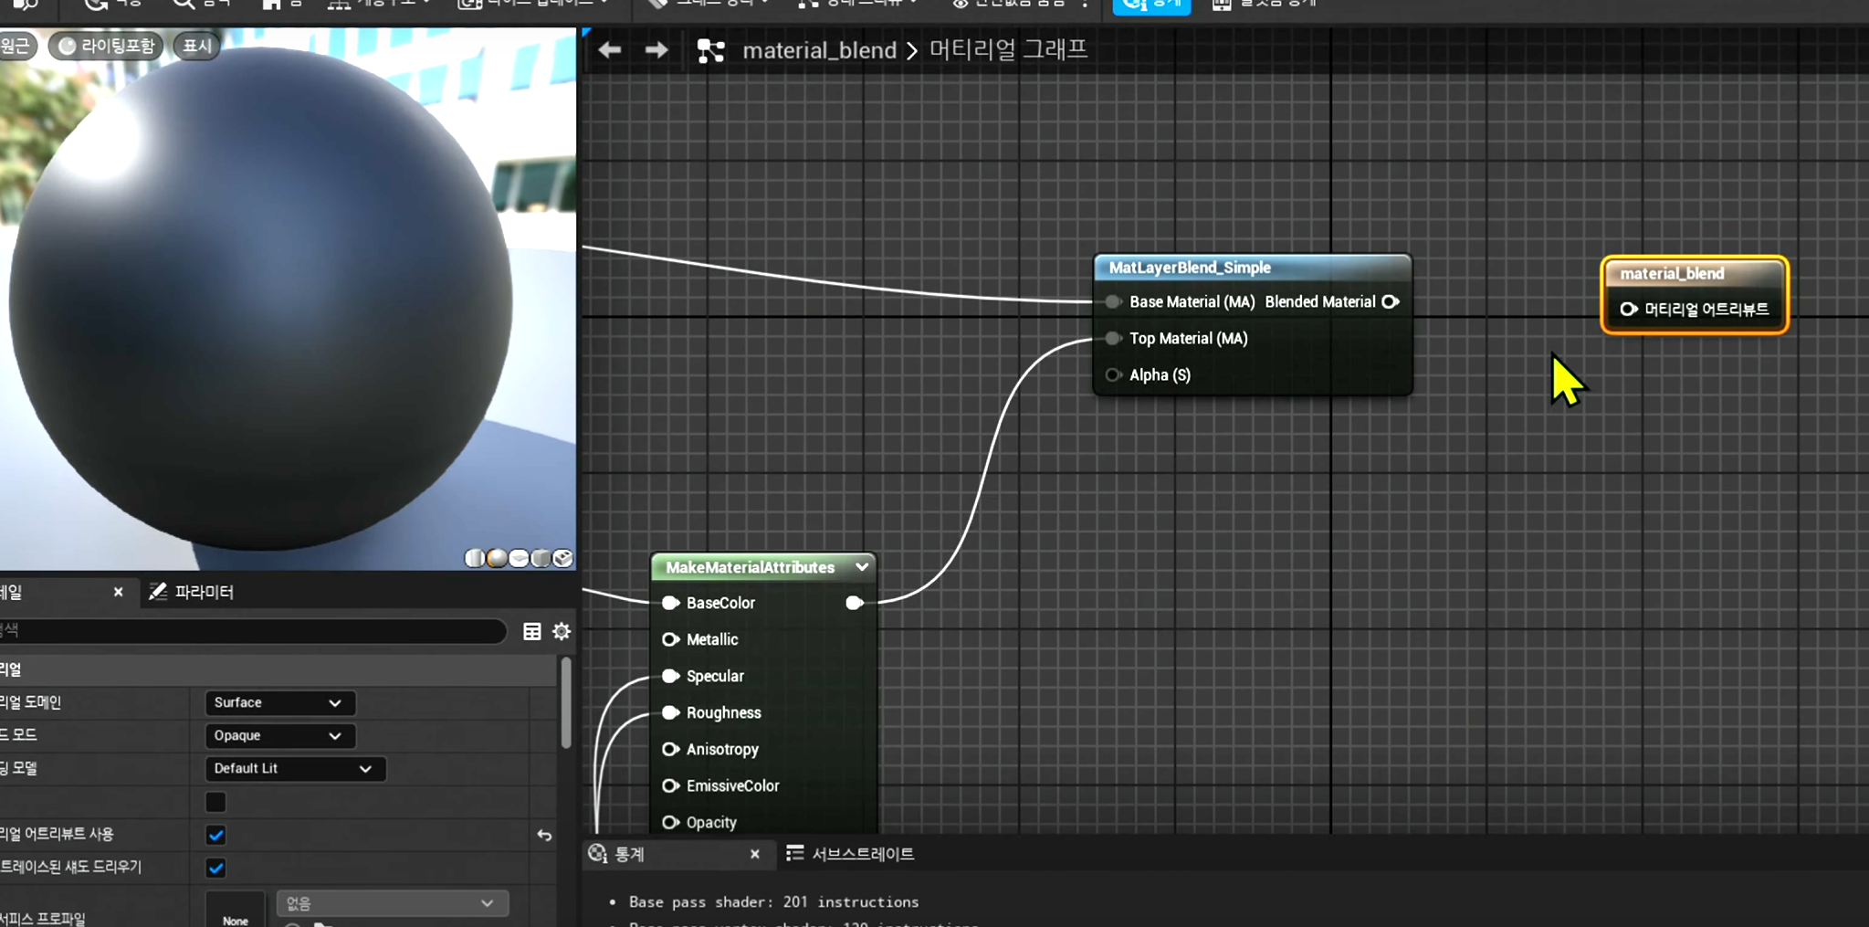Open details table view options icon

click(x=532, y=631)
